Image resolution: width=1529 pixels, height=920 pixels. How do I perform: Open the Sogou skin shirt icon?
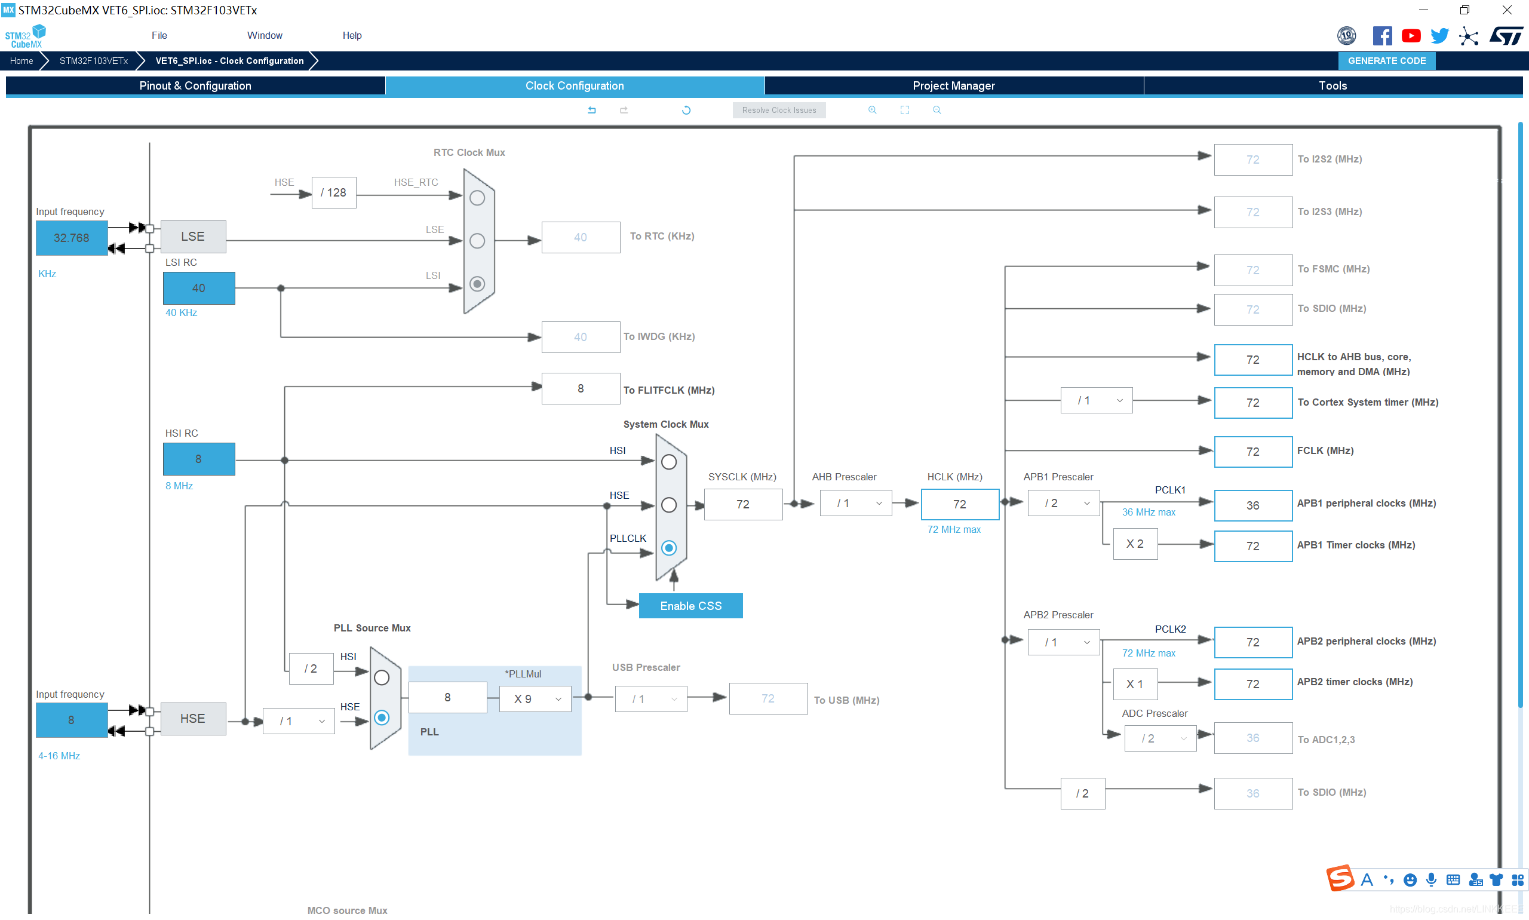(1496, 880)
